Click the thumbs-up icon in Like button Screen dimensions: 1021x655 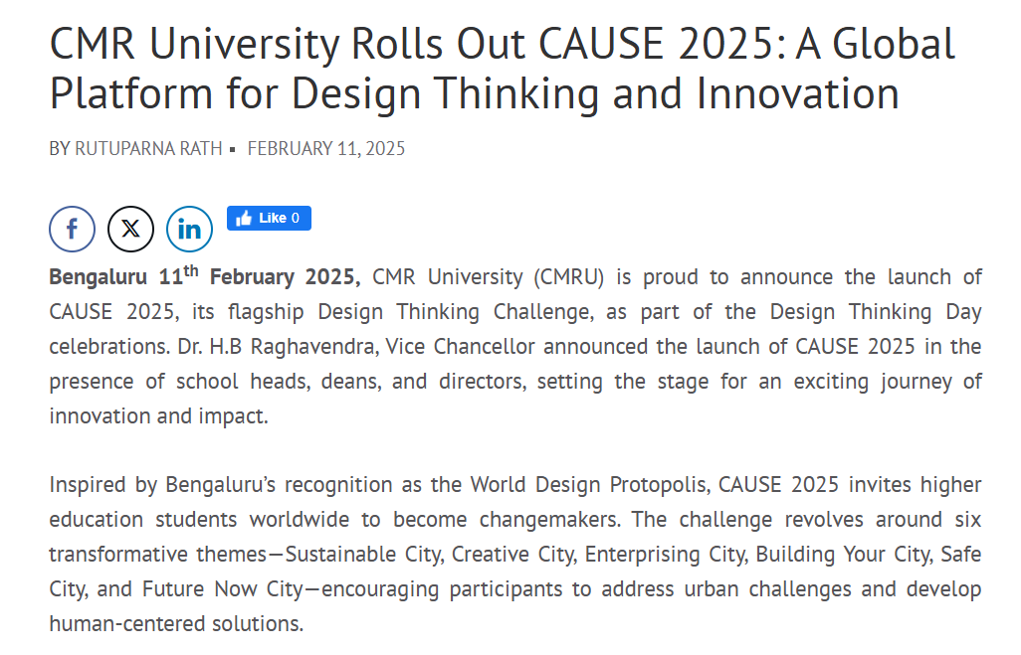click(x=244, y=219)
